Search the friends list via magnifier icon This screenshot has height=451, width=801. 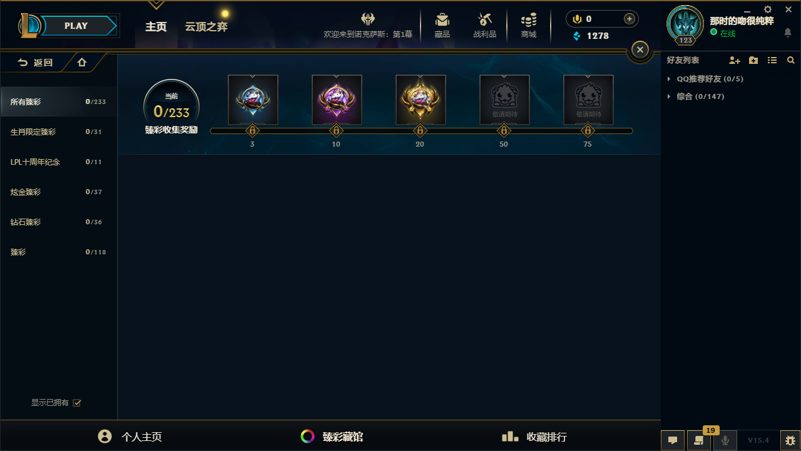(x=791, y=60)
